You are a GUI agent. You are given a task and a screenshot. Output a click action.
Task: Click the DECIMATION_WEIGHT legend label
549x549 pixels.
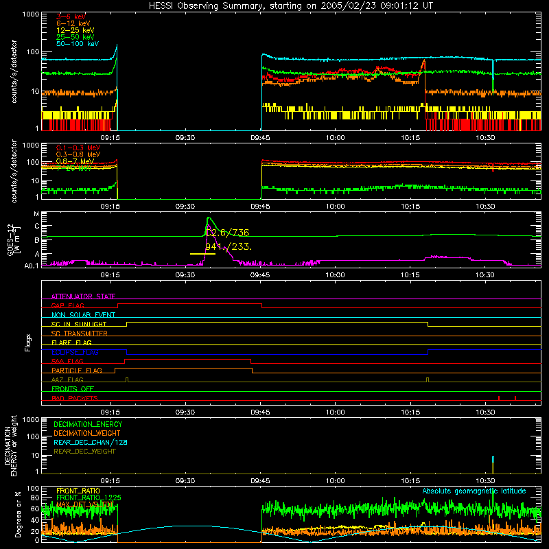pos(87,433)
